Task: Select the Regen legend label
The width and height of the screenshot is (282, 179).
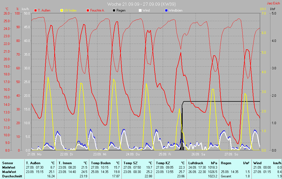Action: tap(121, 10)
